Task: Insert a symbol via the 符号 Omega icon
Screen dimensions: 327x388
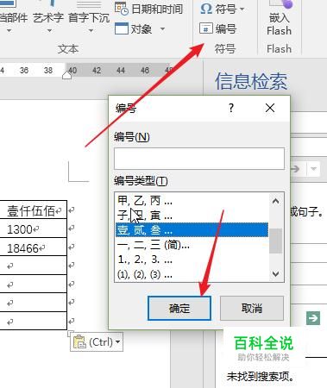Action: pyautogui.click(x=206, y=9)
